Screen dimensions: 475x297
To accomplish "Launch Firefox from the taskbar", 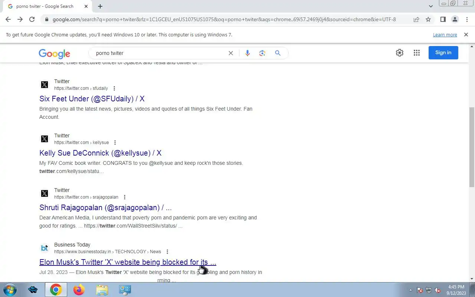I will 79,290.
